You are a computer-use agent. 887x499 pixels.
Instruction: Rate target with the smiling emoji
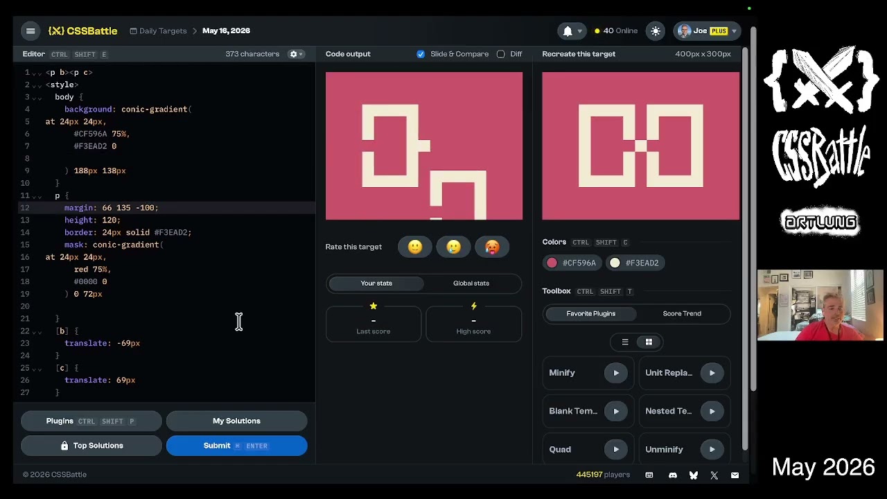tap(415, 247)
